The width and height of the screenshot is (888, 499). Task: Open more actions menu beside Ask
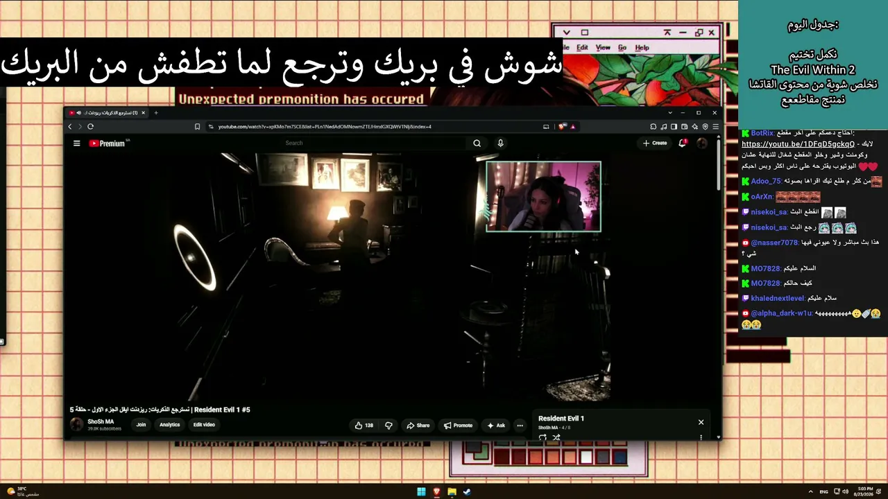point(520,426)
